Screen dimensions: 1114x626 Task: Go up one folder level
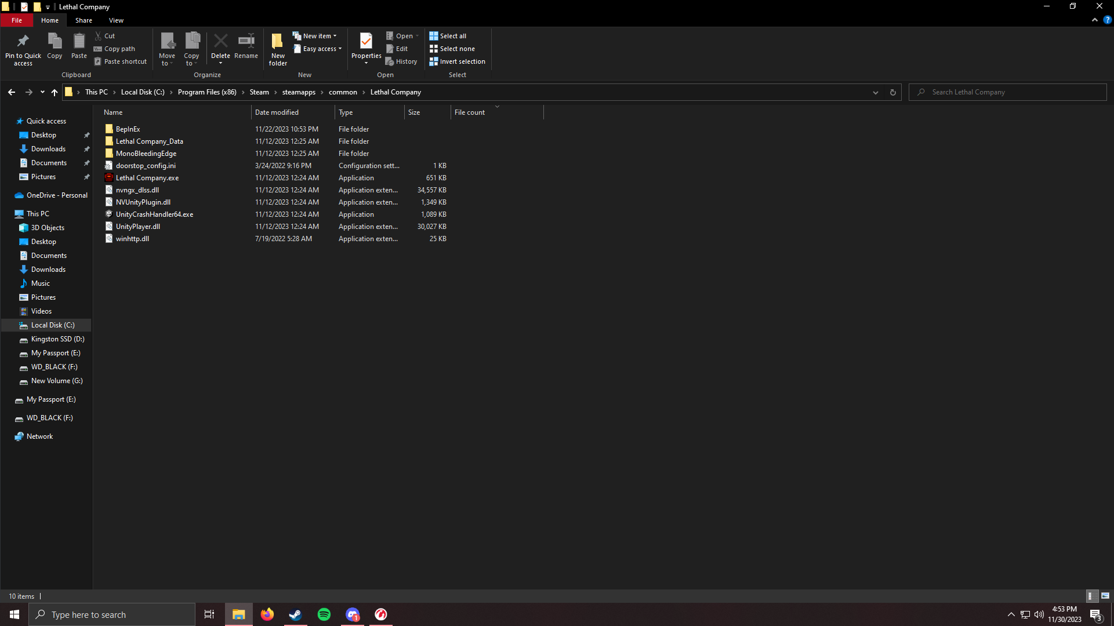click(55, 92)
